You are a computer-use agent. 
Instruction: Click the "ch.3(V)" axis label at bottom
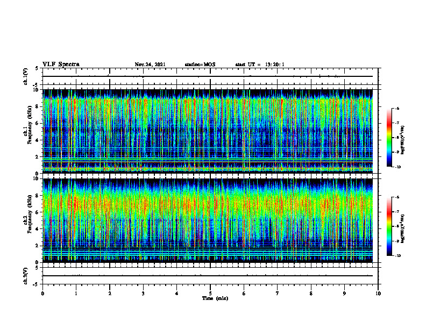26,276
